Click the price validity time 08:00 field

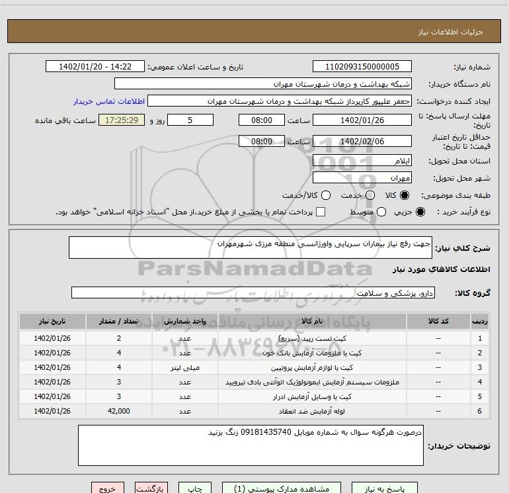tap(262, 141)
